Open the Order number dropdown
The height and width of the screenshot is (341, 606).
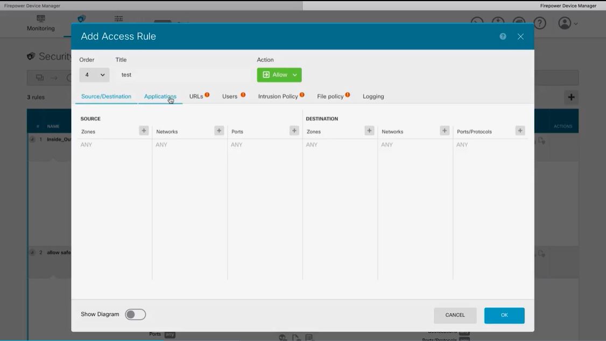[94, 74]
